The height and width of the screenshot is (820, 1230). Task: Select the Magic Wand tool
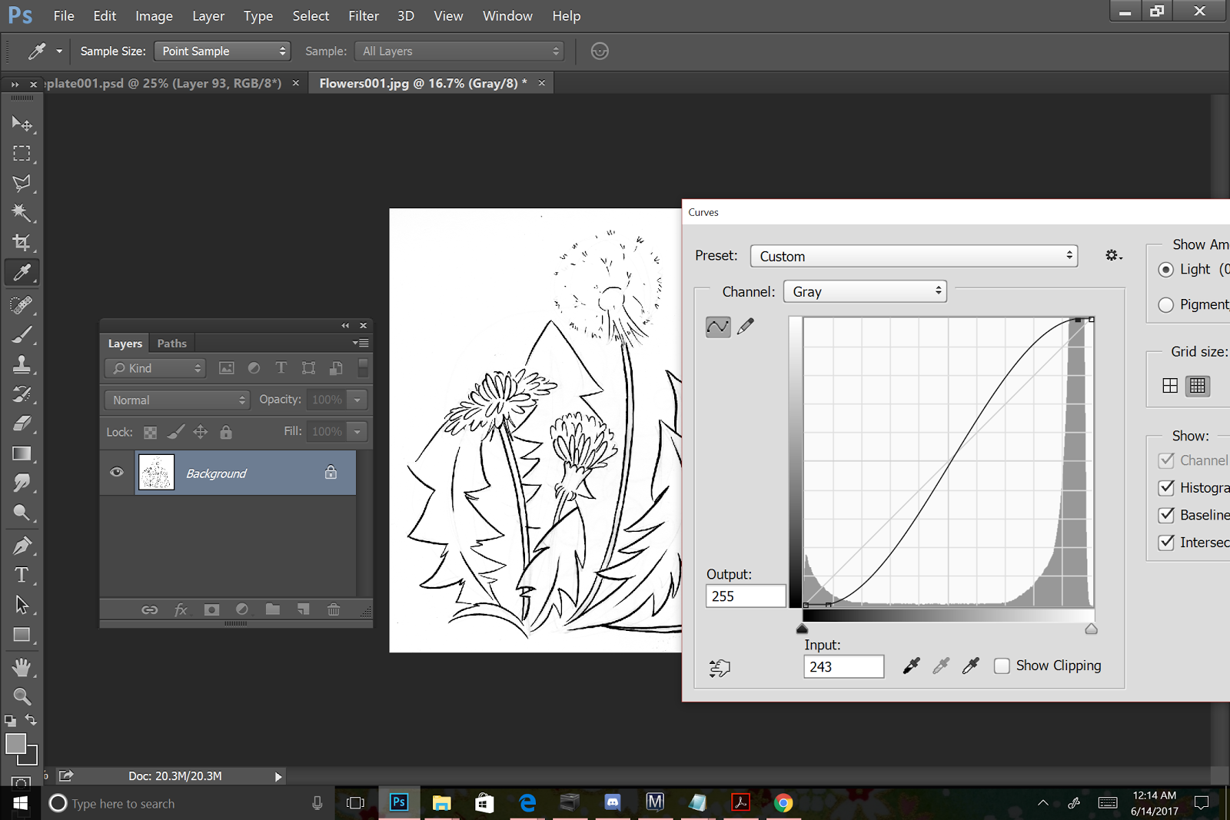[x=22, y=213]
